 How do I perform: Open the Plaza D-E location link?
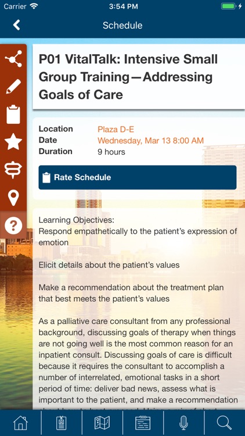(x=116, y=129)
